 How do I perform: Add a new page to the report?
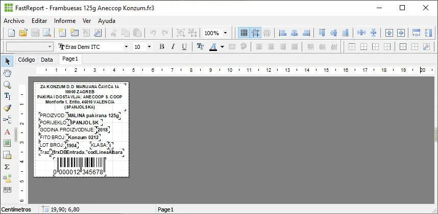tap(62, 33)
